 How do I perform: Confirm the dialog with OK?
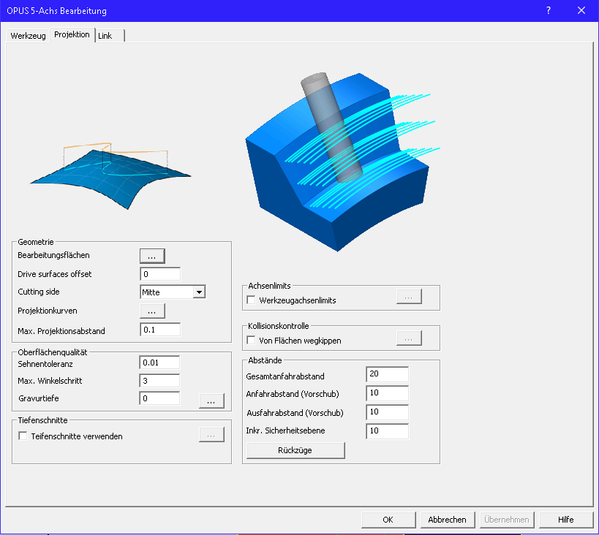[388, 520]
